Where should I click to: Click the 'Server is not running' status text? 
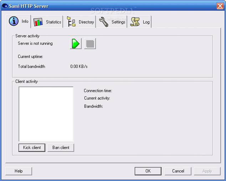(x=35, y=43)
